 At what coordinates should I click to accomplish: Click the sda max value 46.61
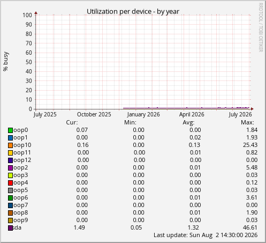tap(250, 227)
